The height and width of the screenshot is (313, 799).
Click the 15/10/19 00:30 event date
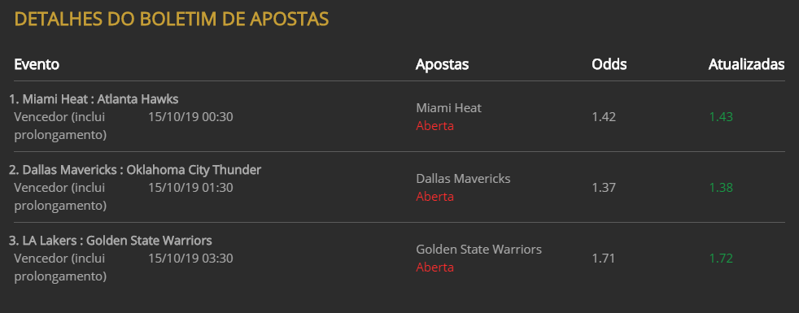click(x=190, y=117)
